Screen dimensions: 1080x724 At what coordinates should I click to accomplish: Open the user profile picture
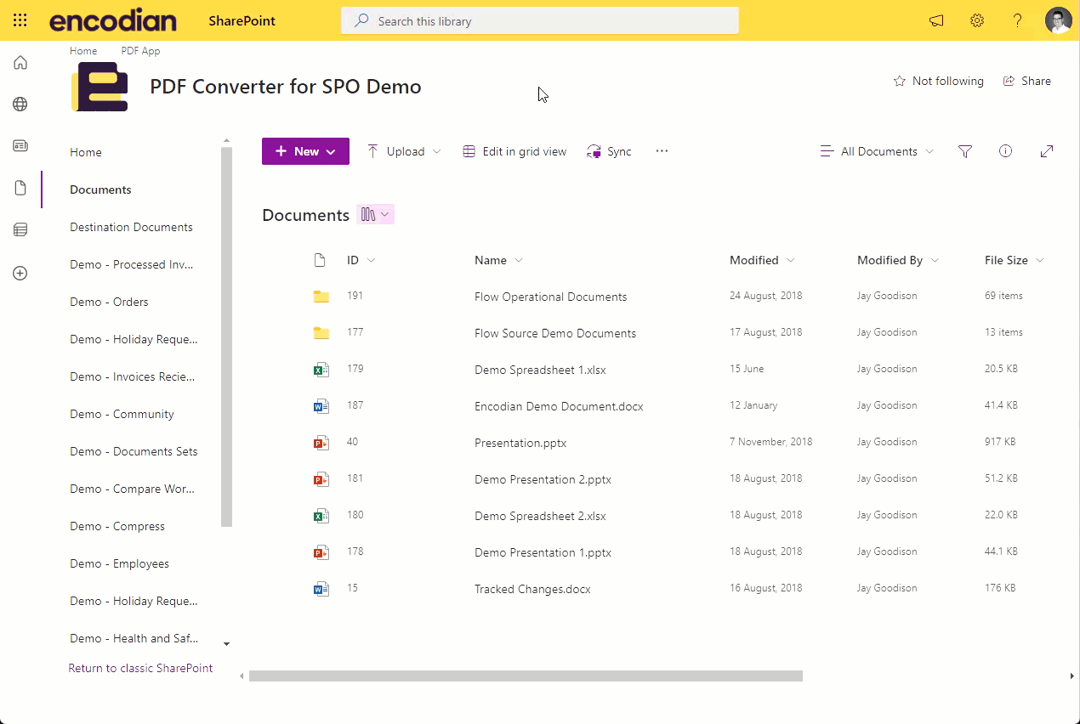(1059, 20)
